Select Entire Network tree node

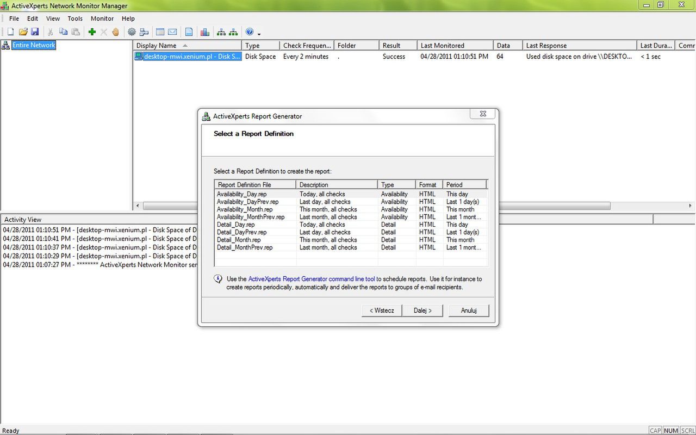pos(34,45)
